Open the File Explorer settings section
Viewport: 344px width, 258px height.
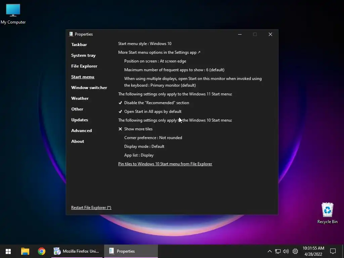(x=84, y=66)
